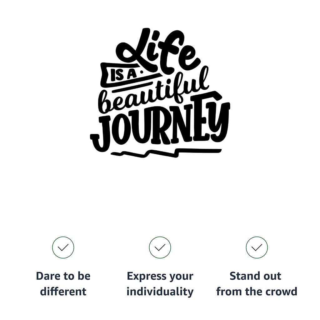Viewport: 320px width, 320px height.
Task: Select the "Dare to be" text line
Action: [63, 276]
